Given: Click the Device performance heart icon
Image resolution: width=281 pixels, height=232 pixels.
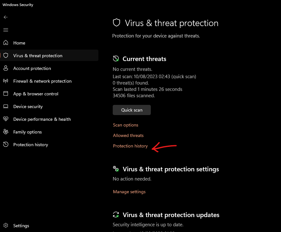Looking at the screenshot, I should (x=6, y=119).
